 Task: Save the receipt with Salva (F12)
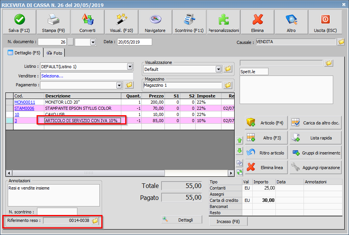click(19, 22)
